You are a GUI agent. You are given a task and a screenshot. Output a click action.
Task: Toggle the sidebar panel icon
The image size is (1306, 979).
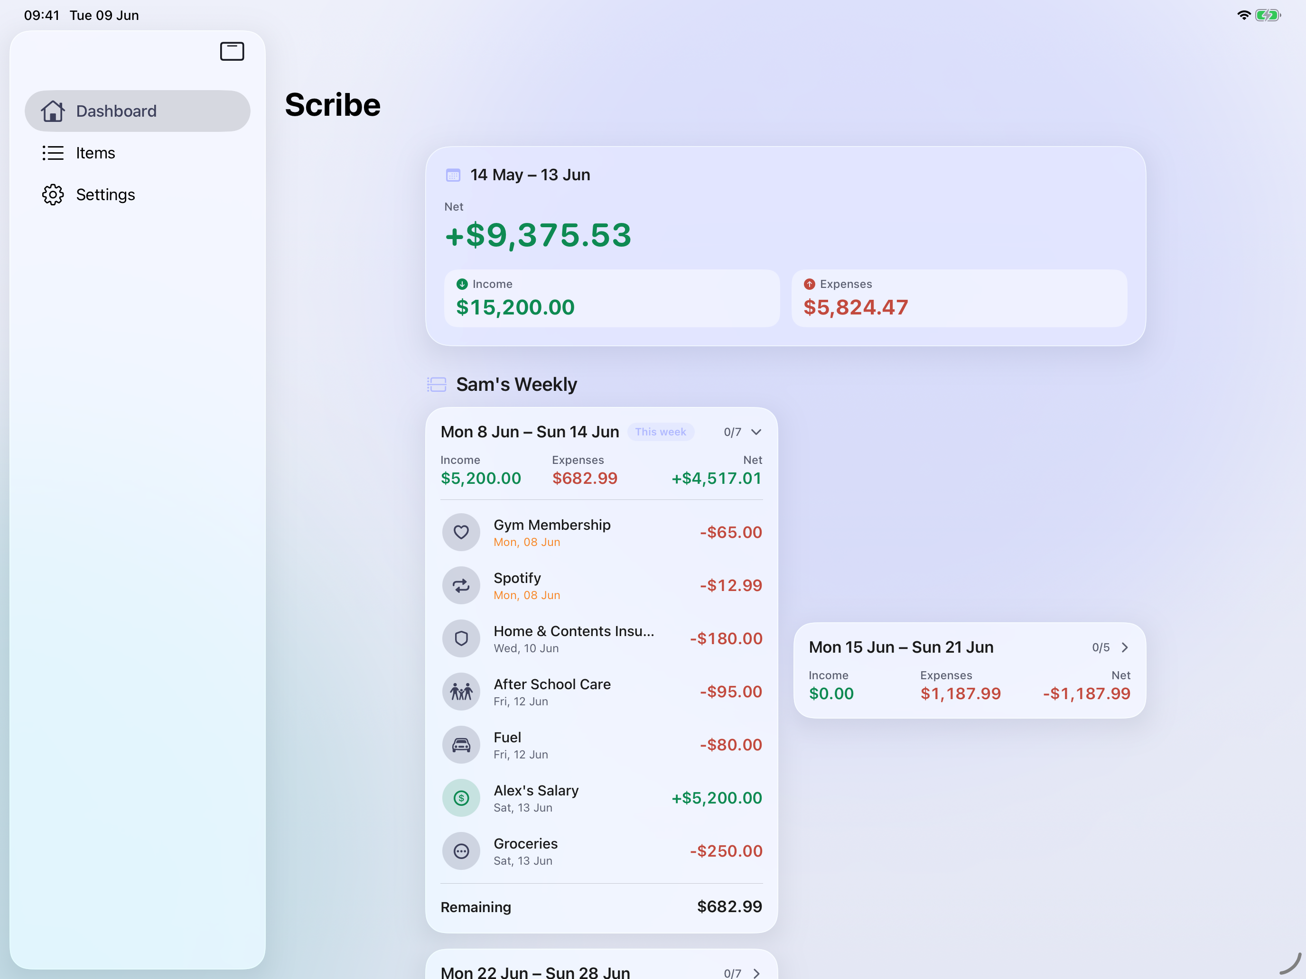(x=232, y=51)
